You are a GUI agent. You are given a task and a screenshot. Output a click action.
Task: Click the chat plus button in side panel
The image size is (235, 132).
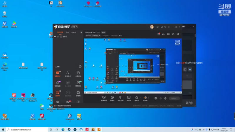[192, 103]
